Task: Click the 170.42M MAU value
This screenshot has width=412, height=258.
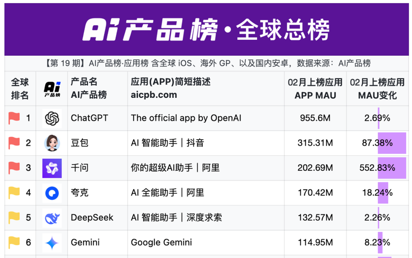Action: click(x=315, y=193)
